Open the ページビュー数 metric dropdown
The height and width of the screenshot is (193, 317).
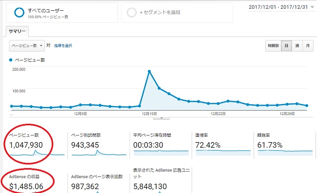[x=27, y=46]
